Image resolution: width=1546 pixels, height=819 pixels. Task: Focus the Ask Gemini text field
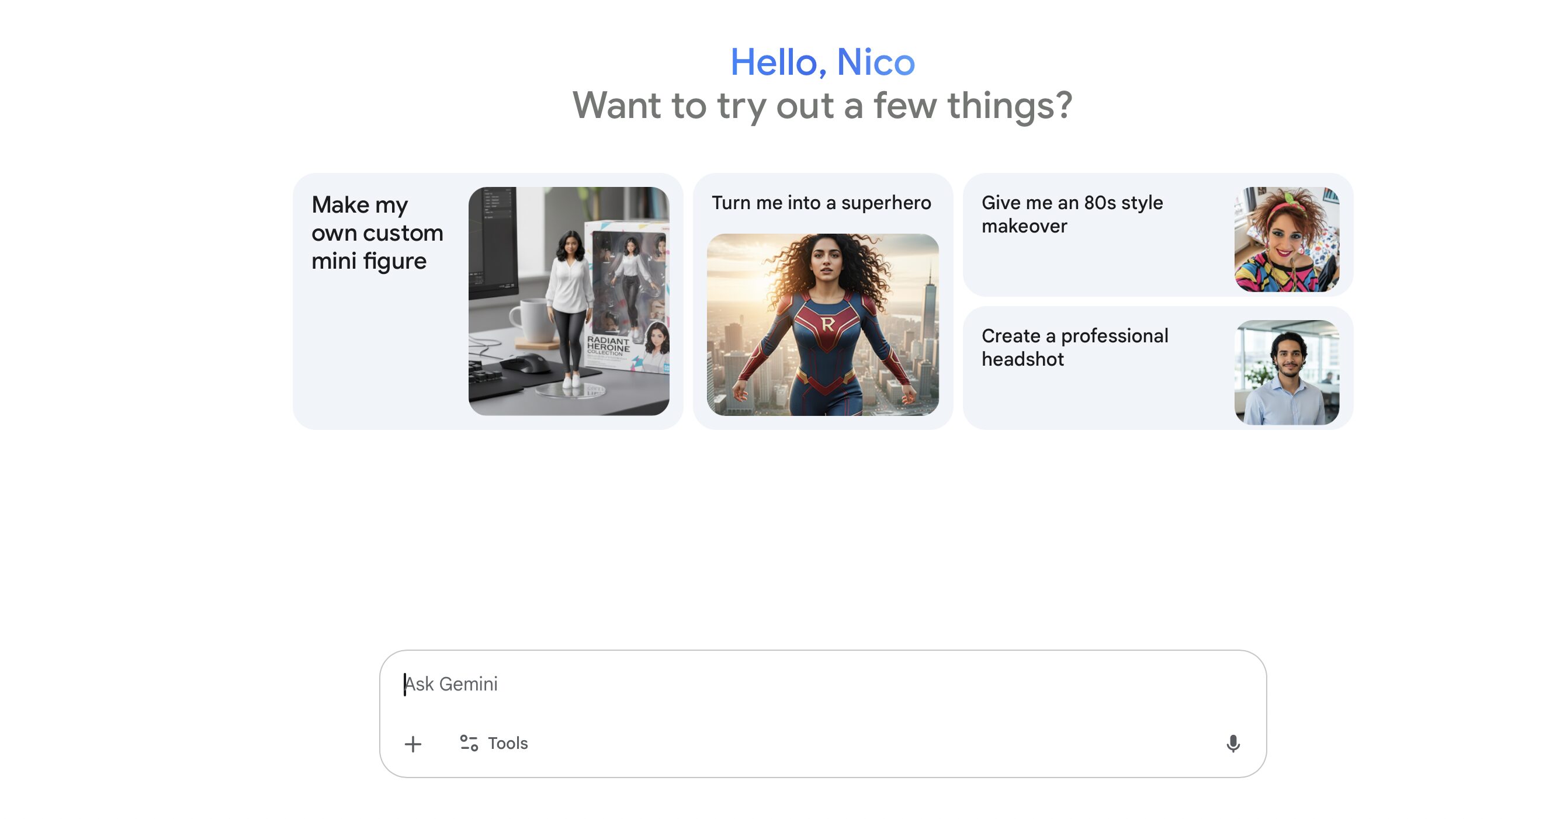pyautogui.click(x=822, y=684)
